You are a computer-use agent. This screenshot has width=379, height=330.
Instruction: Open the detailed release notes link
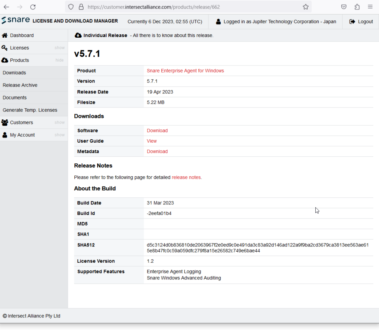[x=187, y=177]
